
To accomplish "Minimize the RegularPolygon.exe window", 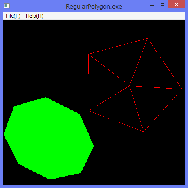I will 152,5.
